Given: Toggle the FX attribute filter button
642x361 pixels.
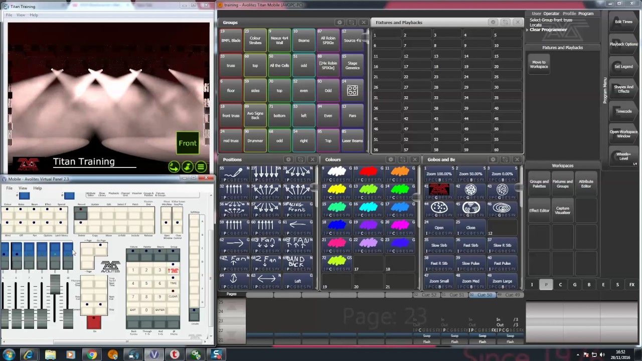Looking at the screenshot, I should tap(632, 285).
